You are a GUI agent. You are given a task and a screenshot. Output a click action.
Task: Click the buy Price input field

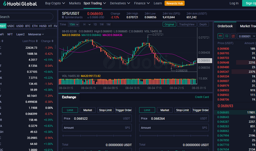(97, 119)
